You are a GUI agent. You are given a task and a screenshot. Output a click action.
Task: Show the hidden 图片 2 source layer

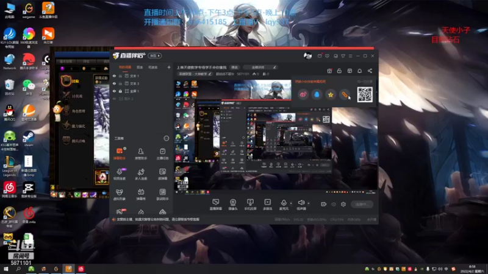114,99
